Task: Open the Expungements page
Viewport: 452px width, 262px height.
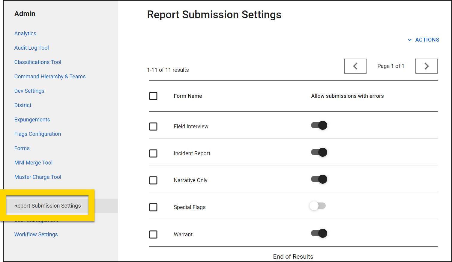Action: [32, 119]
